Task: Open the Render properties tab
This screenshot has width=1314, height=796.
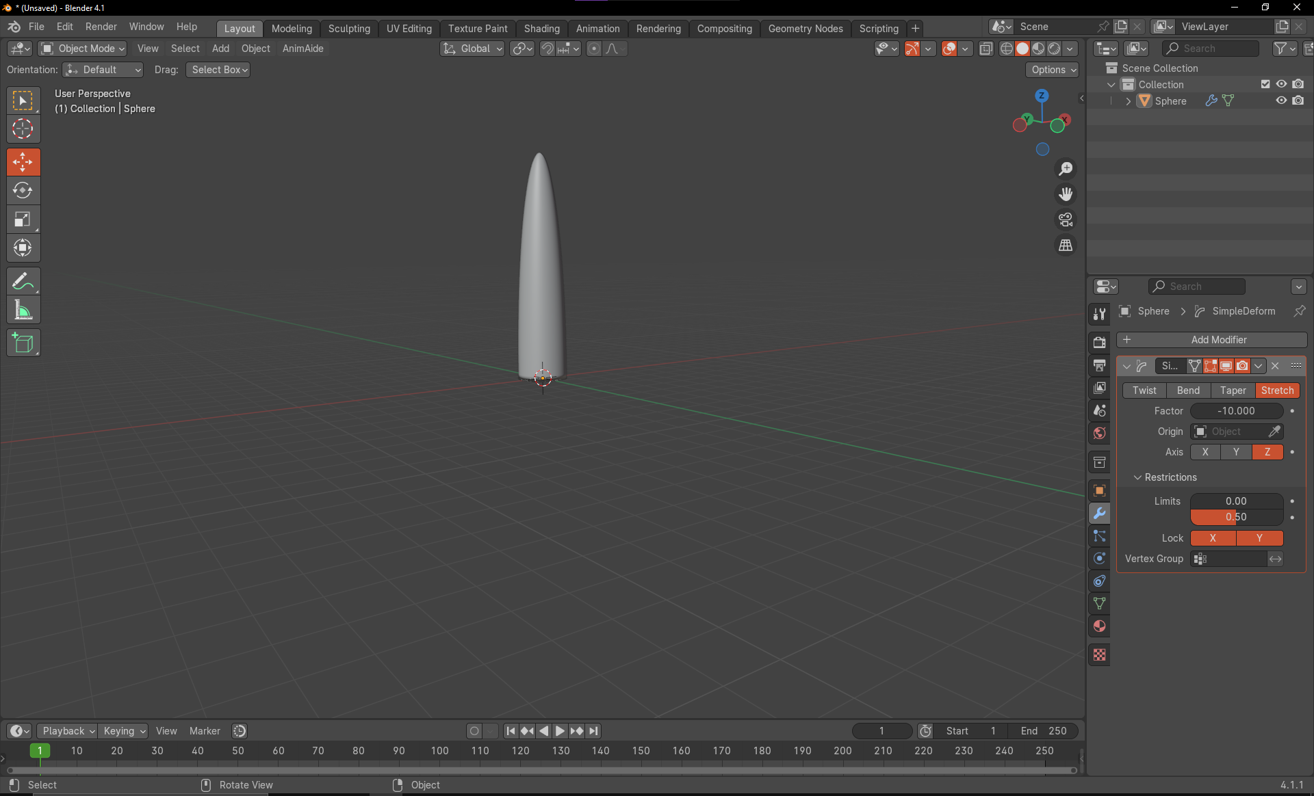Action: (x=1099, y=342)
